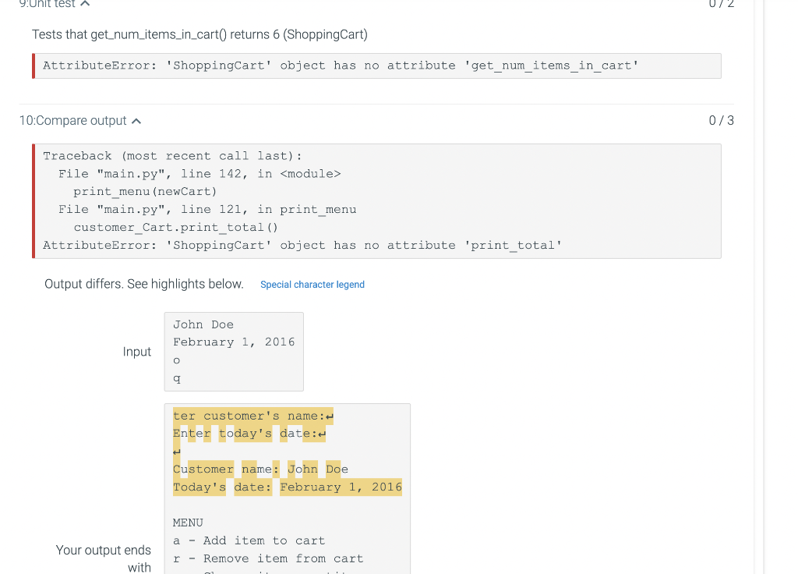Click the 0/2 unit test score
798x574 pixels.
[x=721, y=5]
